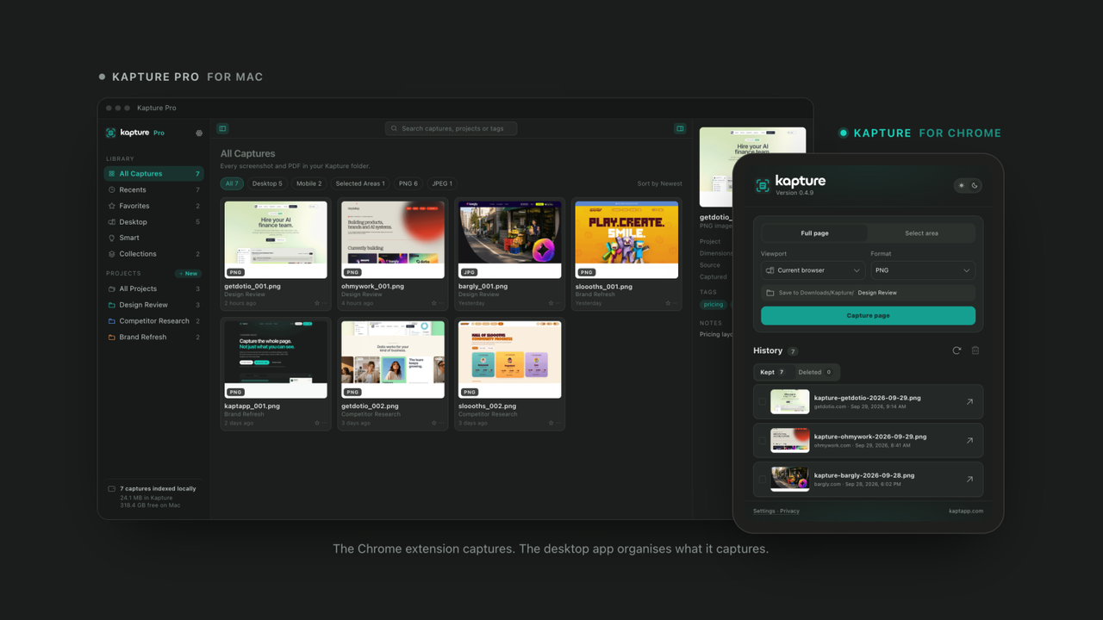Select the Select area capture mode
The width and height of the screenshot is (1103, 620).
point(921,233)
